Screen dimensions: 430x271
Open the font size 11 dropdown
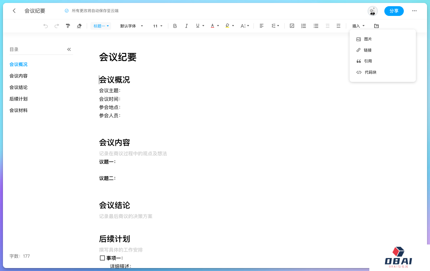coord(158,26)
